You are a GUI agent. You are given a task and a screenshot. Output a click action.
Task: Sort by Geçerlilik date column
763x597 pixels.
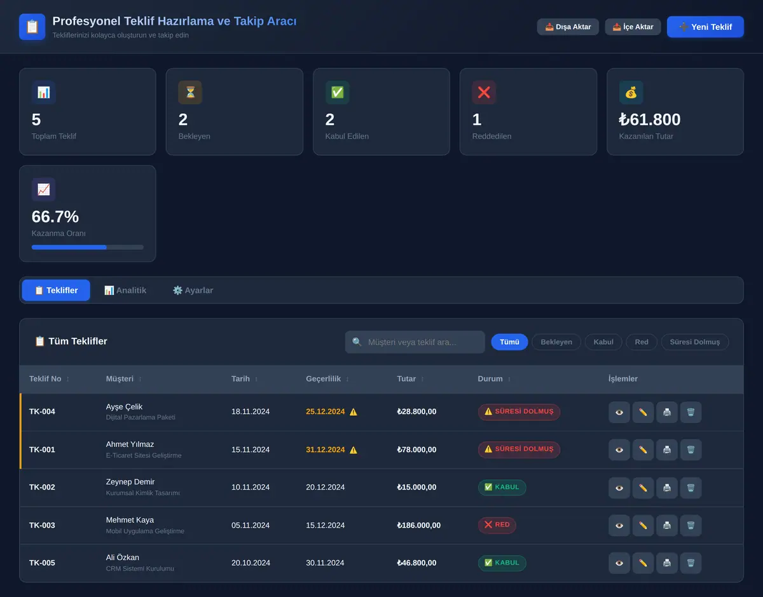[x=327, y=379]
